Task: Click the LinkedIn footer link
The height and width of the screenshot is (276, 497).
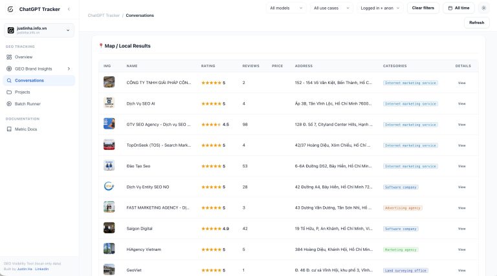Action: pos(42,269)
